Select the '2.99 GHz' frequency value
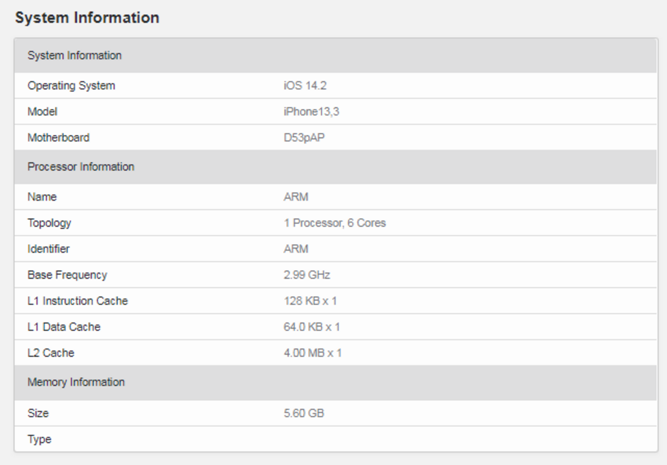667x465 pixels. tap(307, 275)
